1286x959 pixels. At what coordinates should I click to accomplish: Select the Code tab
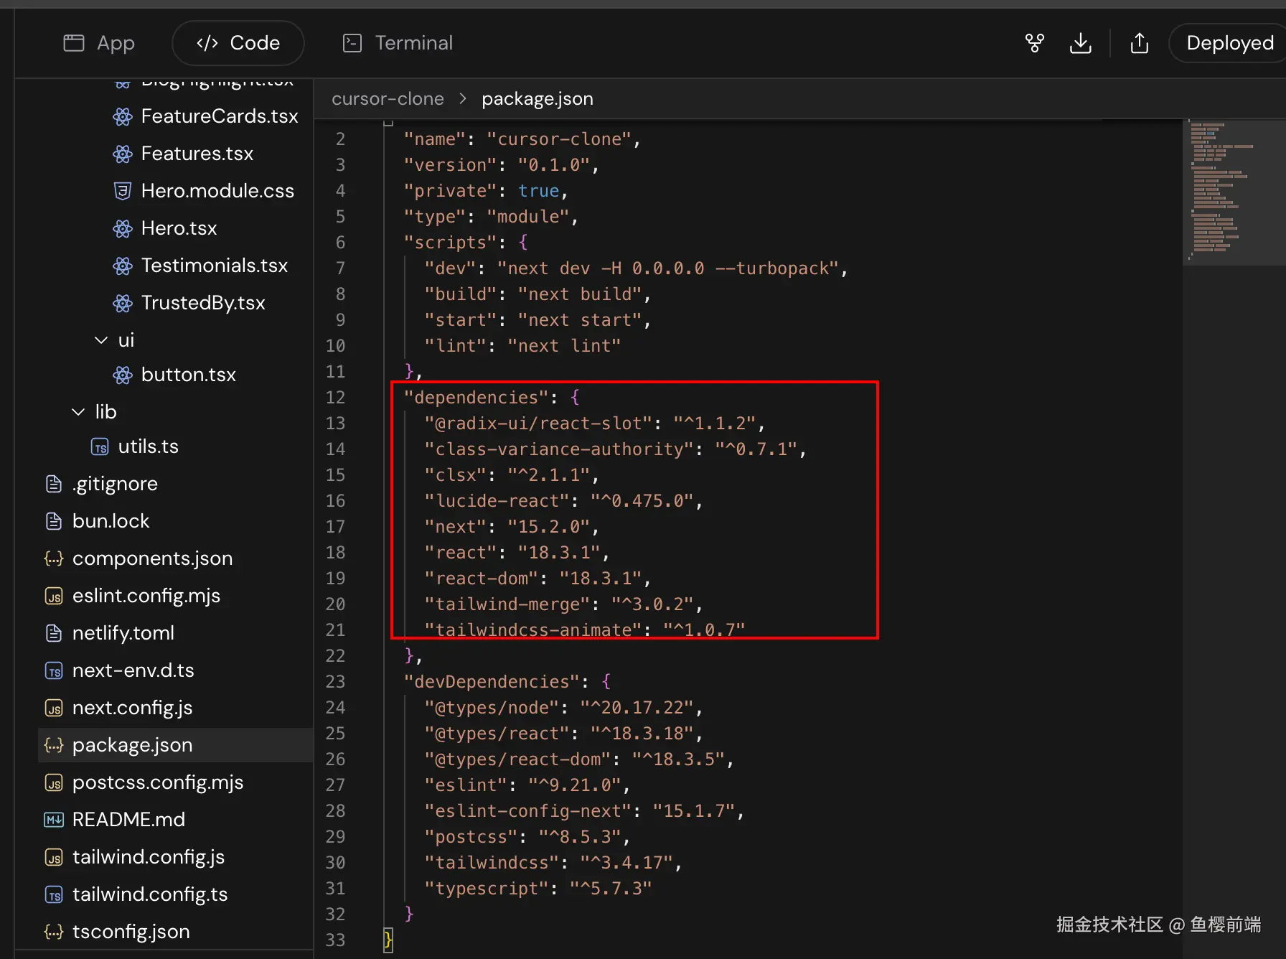click(238, 43)
